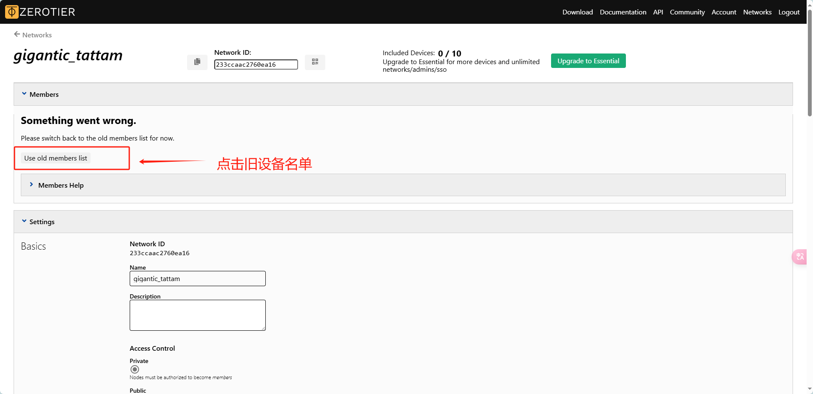Click the Basics section label
Image resolution: width=813 pixels, height=394 pixels.
point(33,246)
